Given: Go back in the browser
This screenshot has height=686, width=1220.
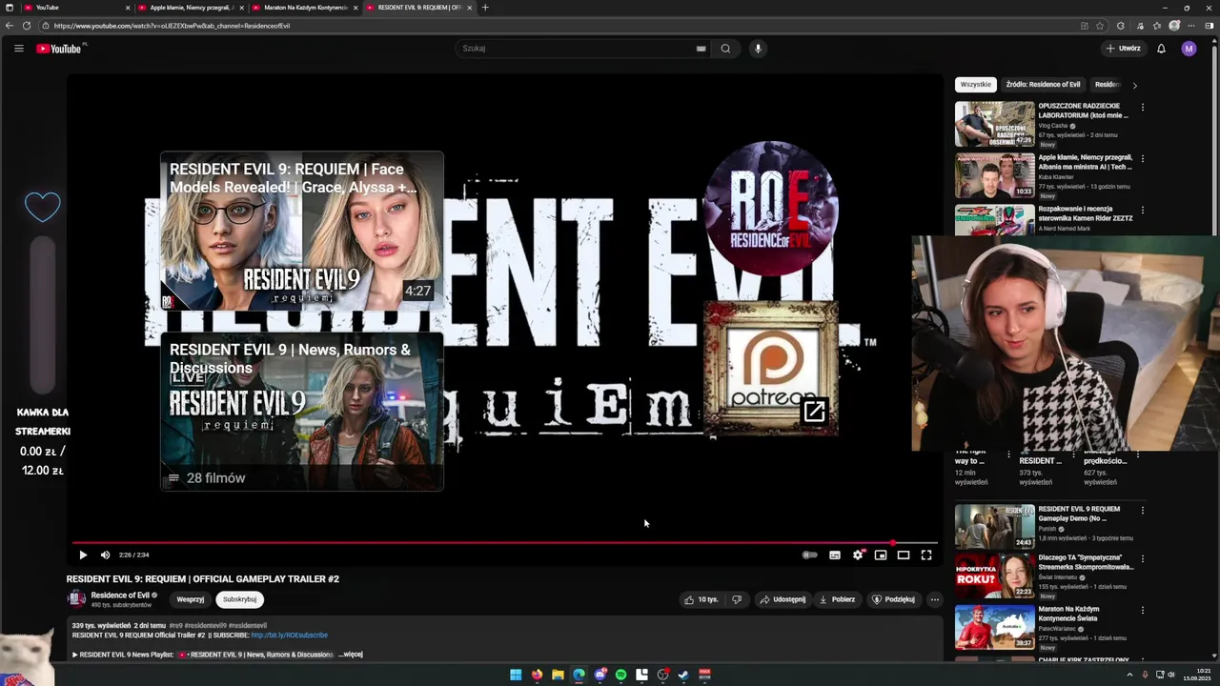Looking at the screenshot, I should [10, 26].
